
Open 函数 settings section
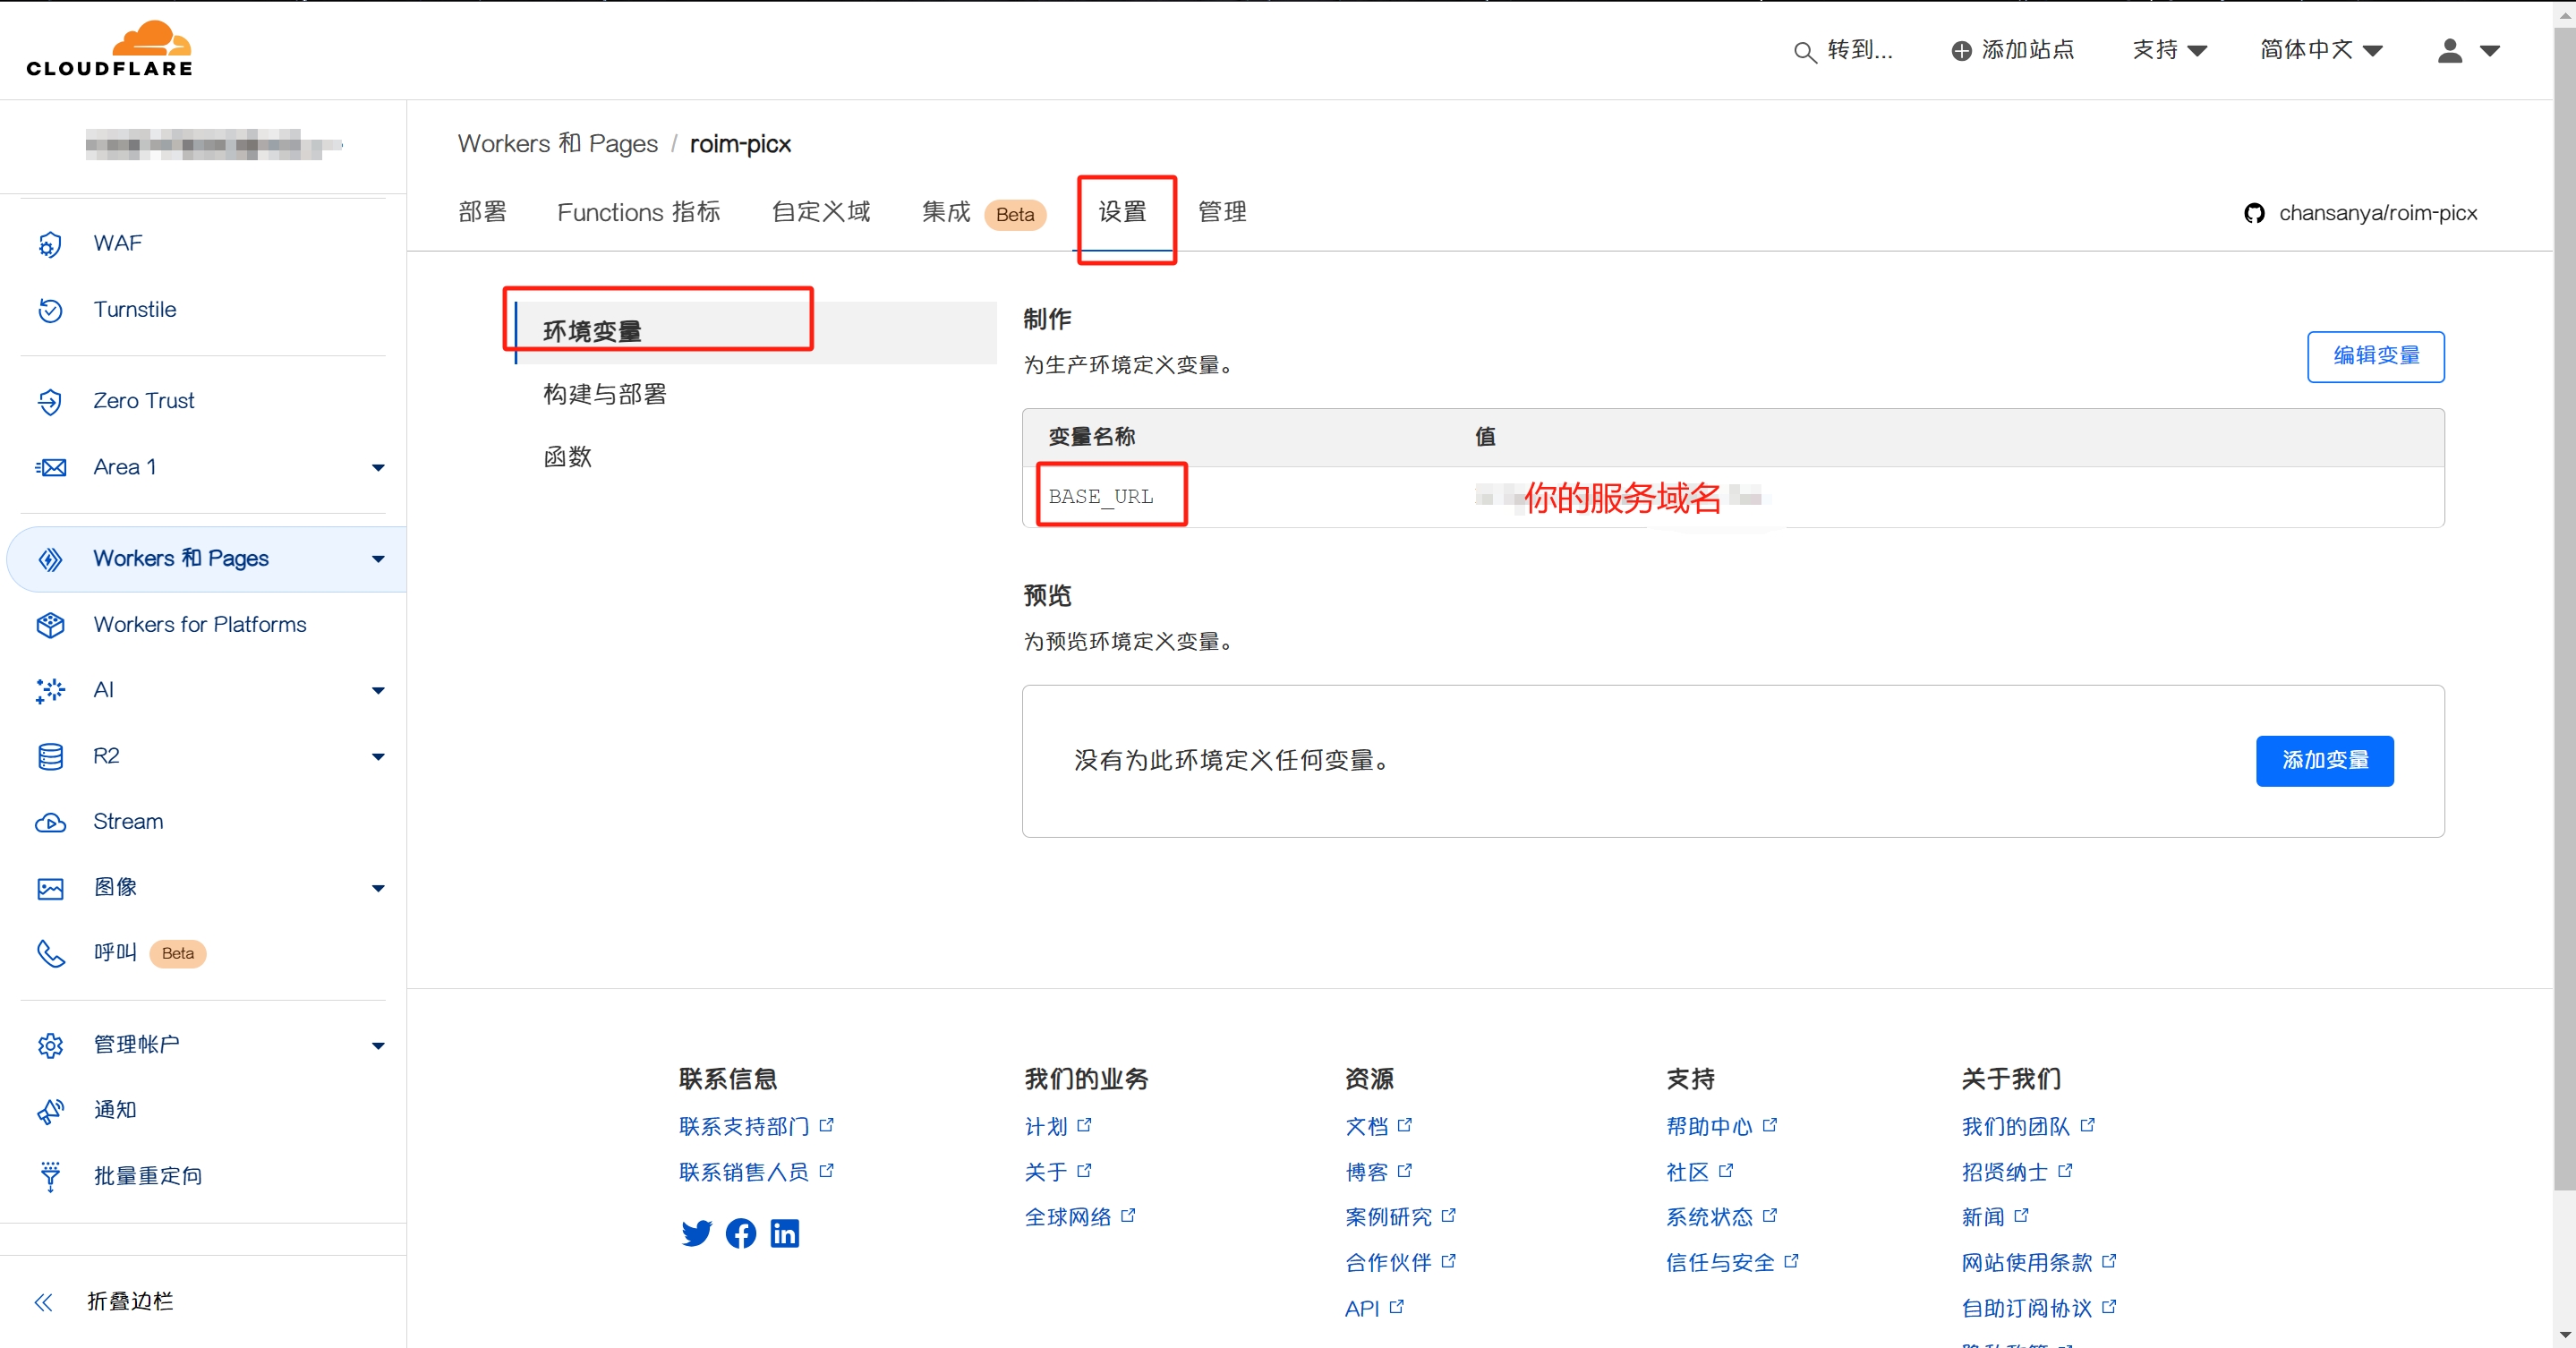coord(567,457)
